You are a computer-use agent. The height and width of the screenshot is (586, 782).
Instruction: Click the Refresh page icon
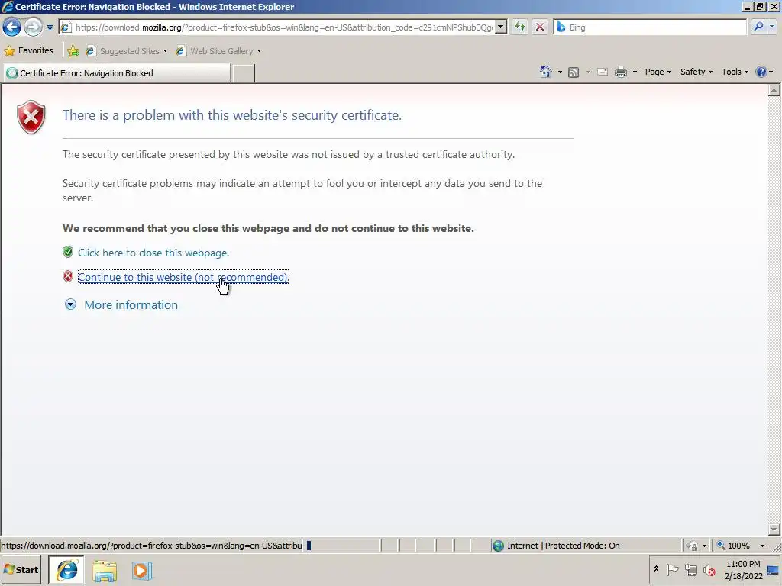pyautogui.click(x=519, y=27)
